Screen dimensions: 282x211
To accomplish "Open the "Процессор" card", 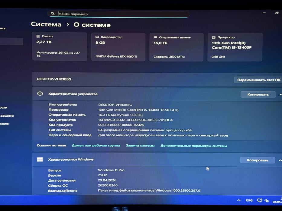I will coord(235,47).
